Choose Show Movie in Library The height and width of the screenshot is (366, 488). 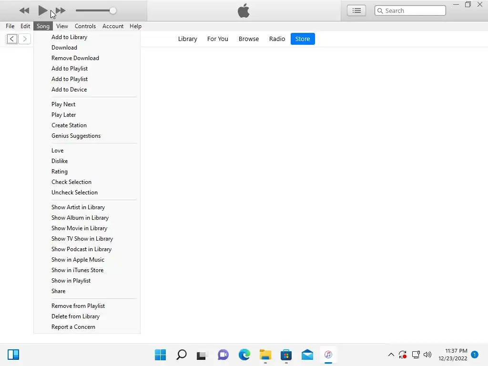(x=87, y=228)
